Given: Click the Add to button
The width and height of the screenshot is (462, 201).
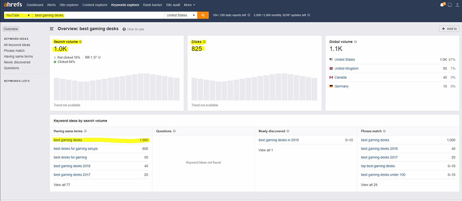Looking at the screenshot, I should click(x=449, y=29).
